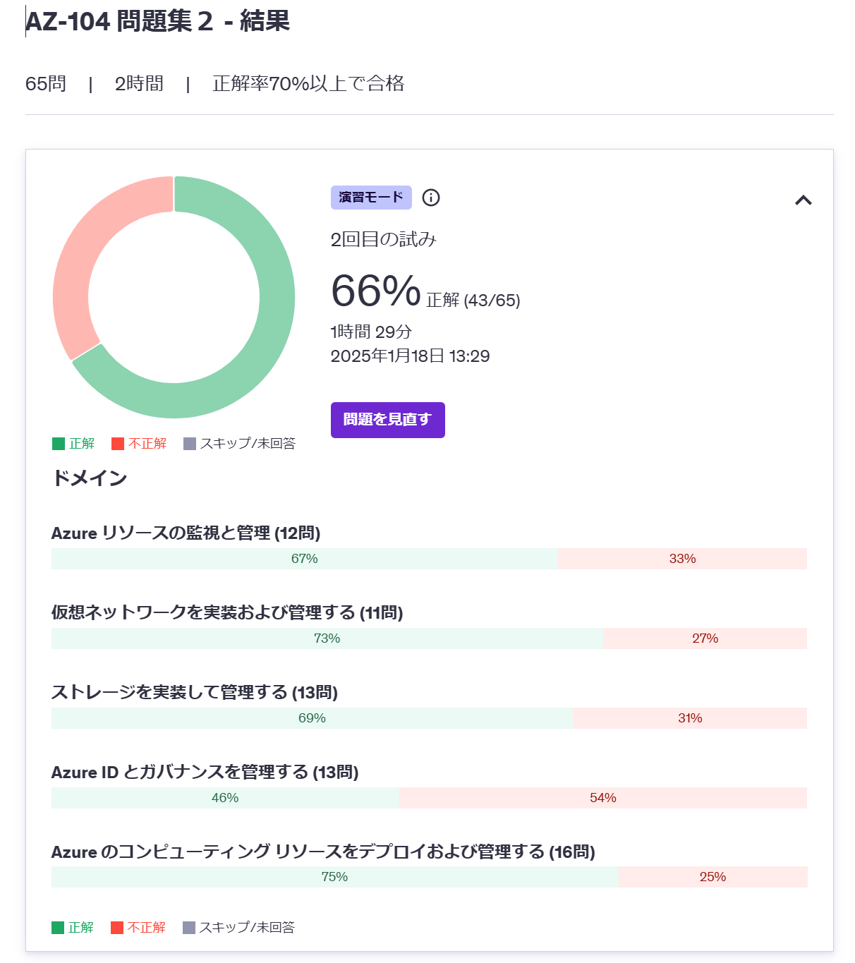This screenshot has width=855, height=963.
Task: Click the 46% correct bar for Azure ID とガバナンス
Action: click(225, 798)
